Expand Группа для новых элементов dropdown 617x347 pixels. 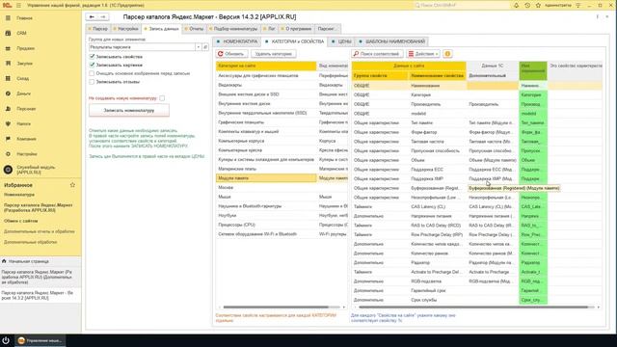pos(199,47)
